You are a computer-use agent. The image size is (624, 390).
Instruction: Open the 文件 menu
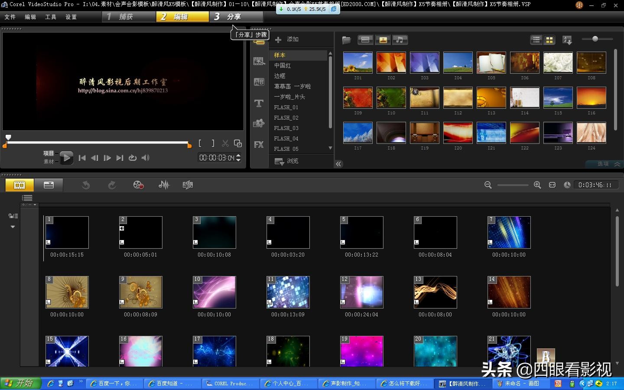(10, 17)
